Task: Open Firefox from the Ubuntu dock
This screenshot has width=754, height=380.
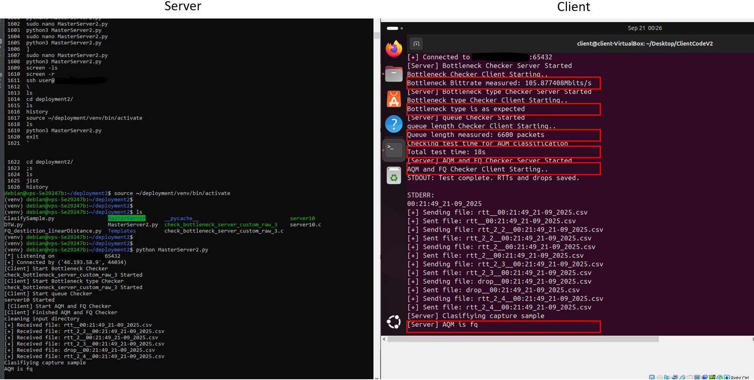Action: tap(394, 49)
